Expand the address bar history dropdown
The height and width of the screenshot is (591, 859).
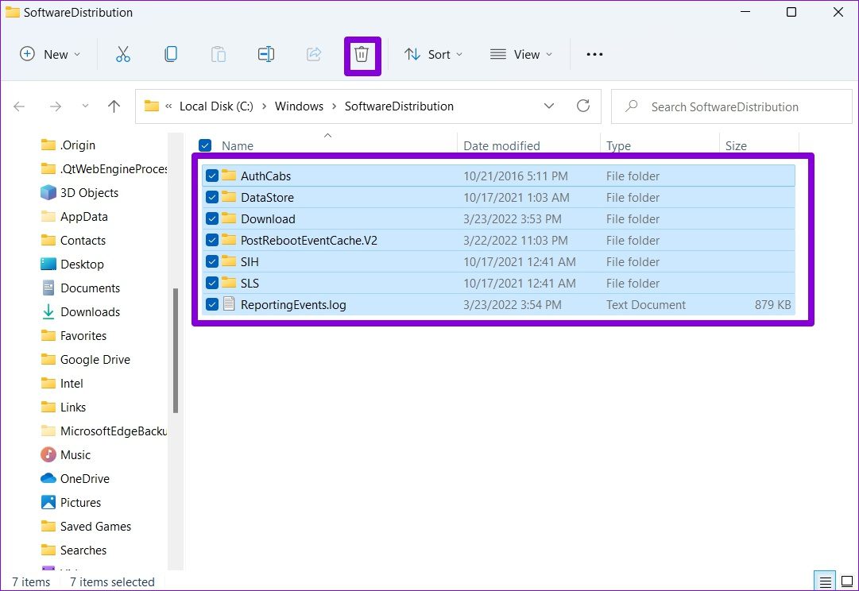point(549,106)
